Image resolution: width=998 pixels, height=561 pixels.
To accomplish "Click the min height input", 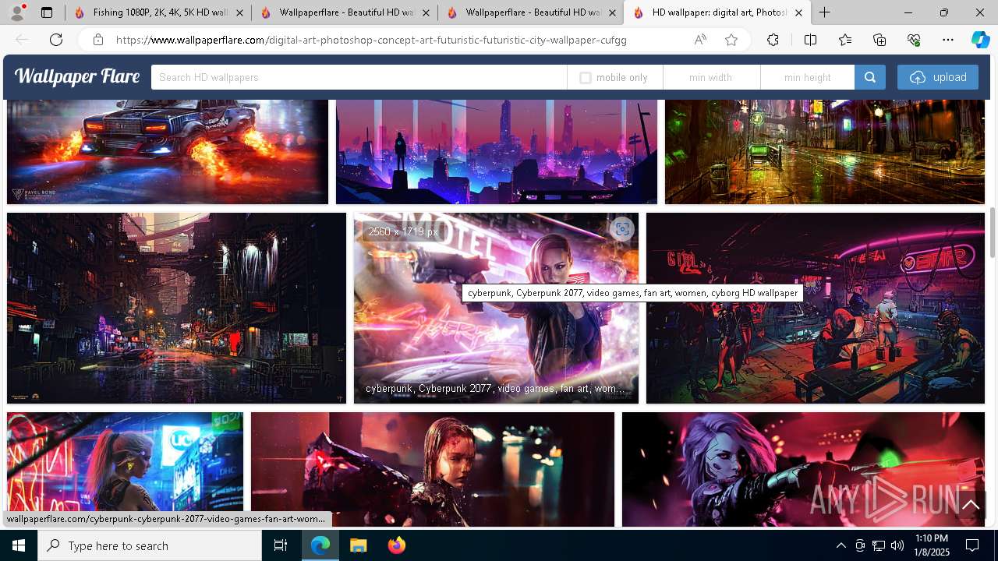I will click(808, 77).
